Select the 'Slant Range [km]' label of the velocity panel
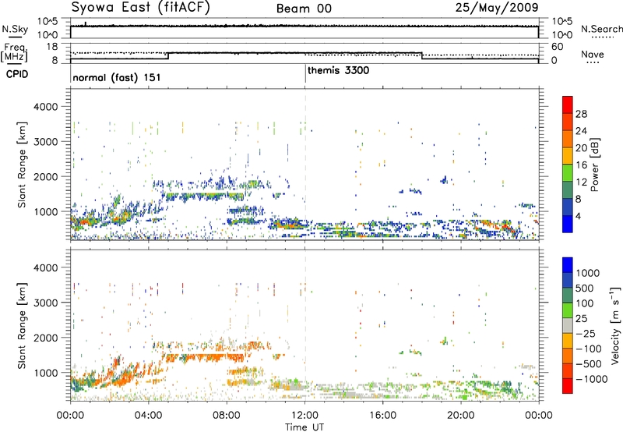The height and width of the screenshot is (432, 623). (x=21, y=326)
